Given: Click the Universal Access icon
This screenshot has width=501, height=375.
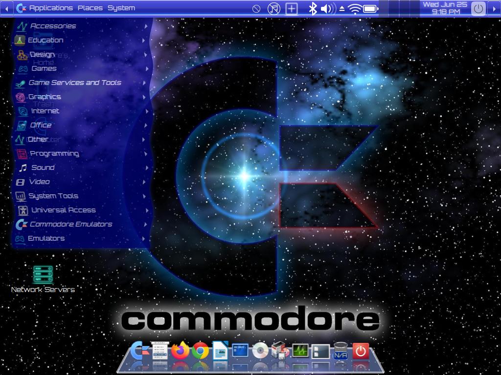Looking at the screenshot, I should click(23, 210).
